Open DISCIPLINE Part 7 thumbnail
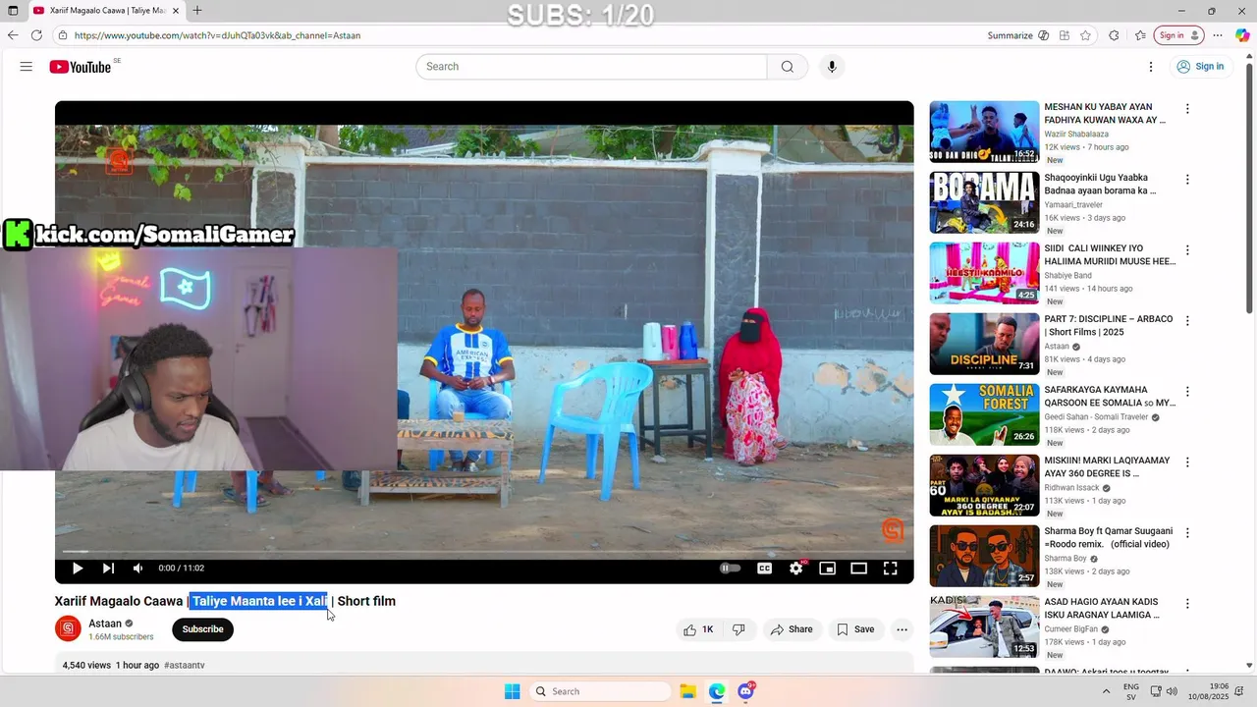The width and height of the screenshot is (1257, 707). point(984,344)
